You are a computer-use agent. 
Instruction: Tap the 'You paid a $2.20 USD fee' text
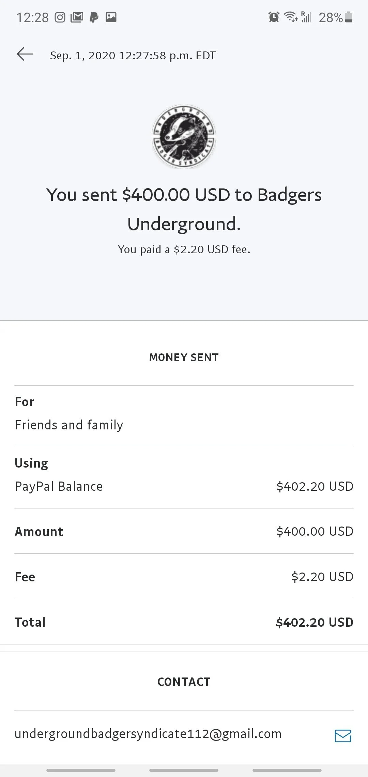tap(184, 249)
